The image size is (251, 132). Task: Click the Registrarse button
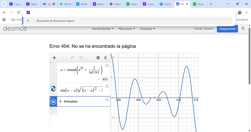point(227,29)
